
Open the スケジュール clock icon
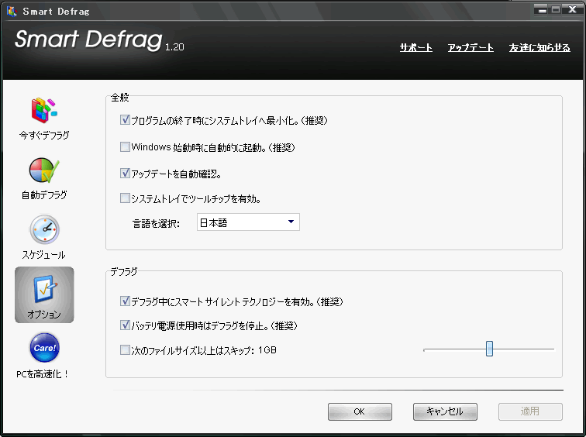tap(44, 229)
